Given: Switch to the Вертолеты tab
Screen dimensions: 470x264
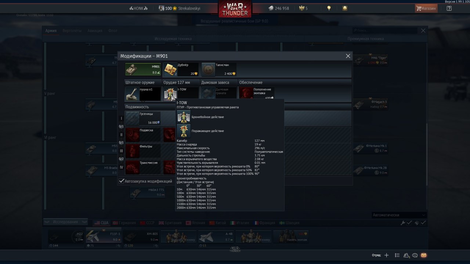Looking at the screenshot, I should click(72, 31).
